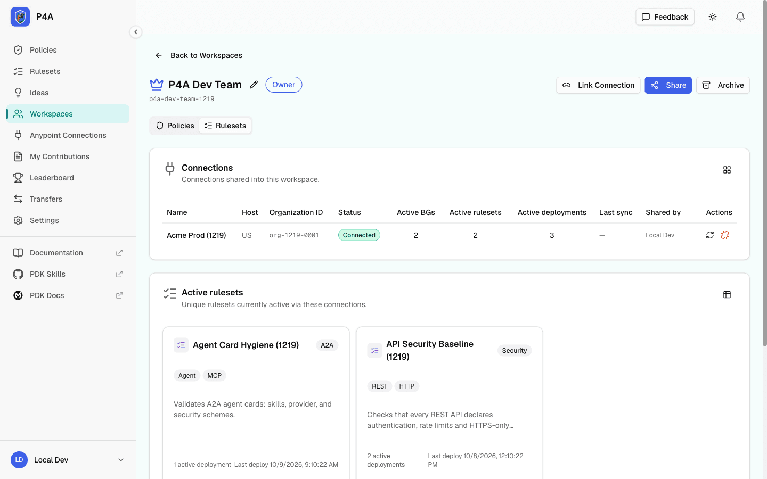Open My Contributions page
Image resolution: width=767 pixels, height=479 pixels.
click(68, 156)
